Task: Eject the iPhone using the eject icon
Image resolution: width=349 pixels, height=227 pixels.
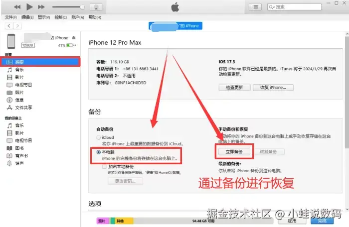Action: pyautogui.click(x=74, y=37)
